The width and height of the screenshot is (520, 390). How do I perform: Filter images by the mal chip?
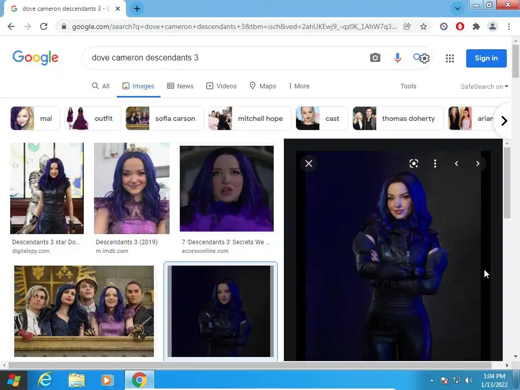click(x=35, y=118)
